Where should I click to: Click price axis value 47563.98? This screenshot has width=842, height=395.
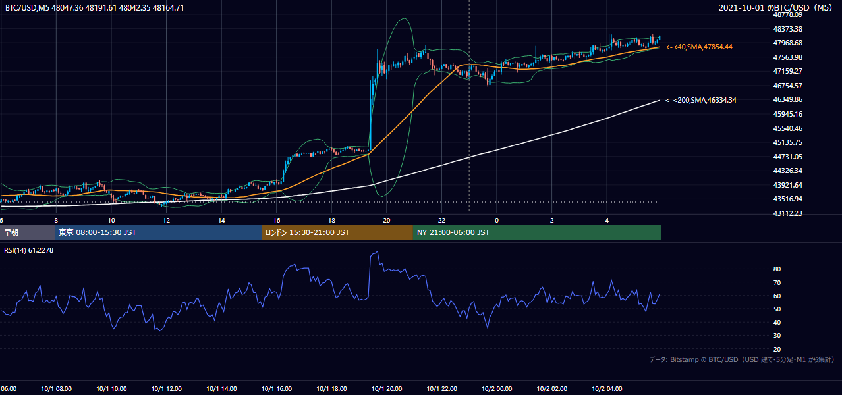[787, 57]
